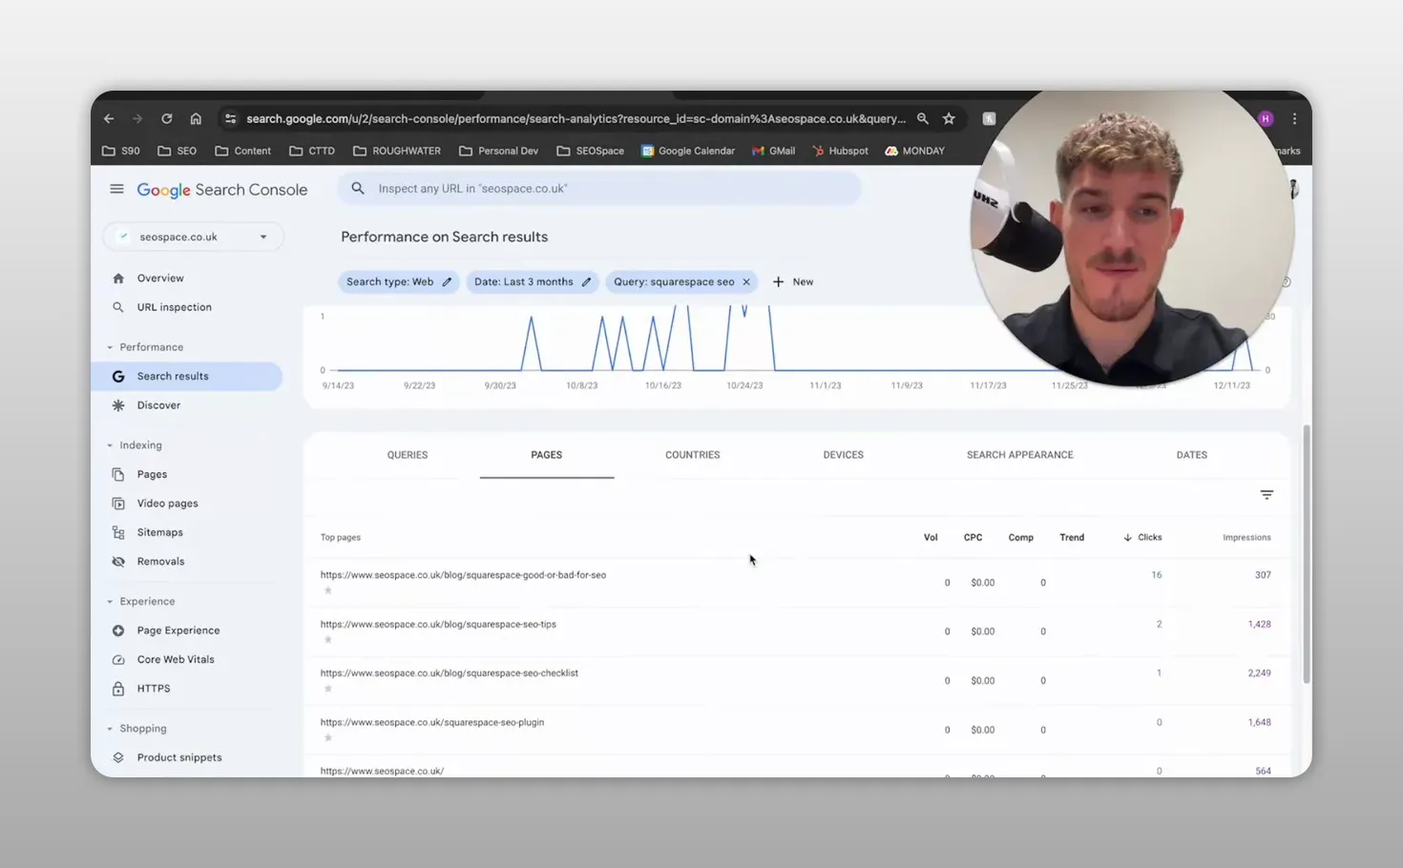Open the squarespace-seo-plugin URL row
The height and width of the screenshot is (868, 1403).
click(x=431, y=723)
